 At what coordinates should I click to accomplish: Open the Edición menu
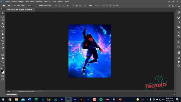14,2
